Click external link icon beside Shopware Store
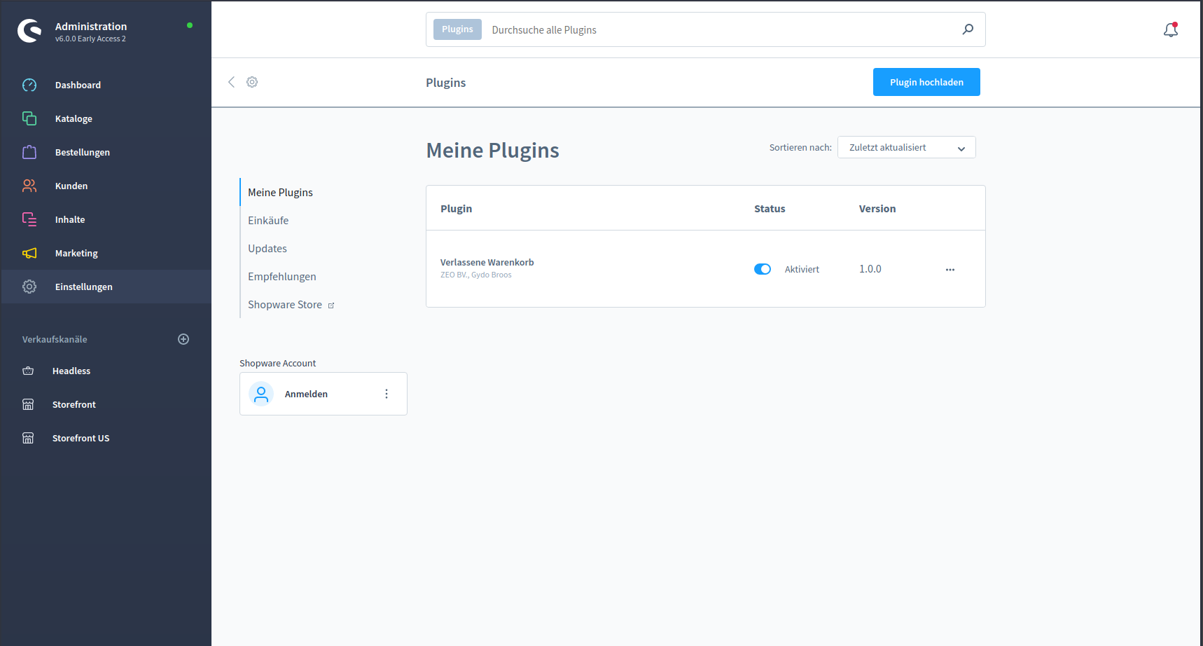Screen dimensions: 1203x646 (331, 305)
